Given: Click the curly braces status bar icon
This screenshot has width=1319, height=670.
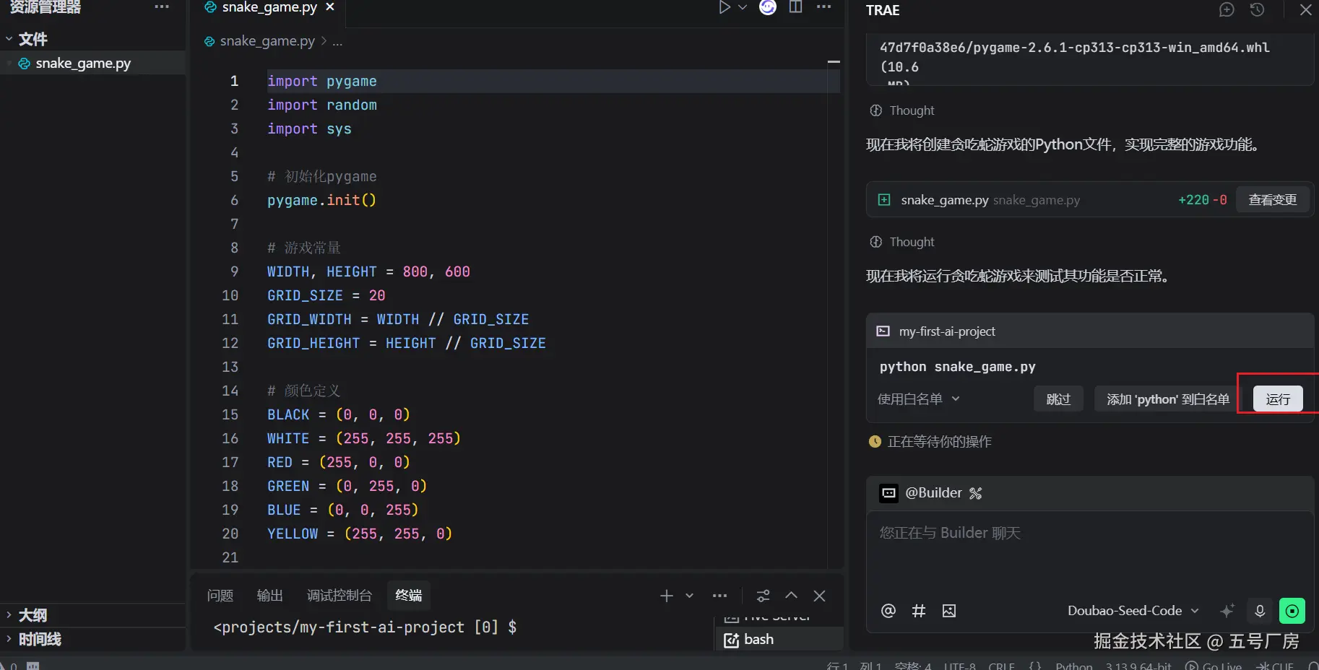Looking at the screenshot, I should click(x=1035, y=666).
